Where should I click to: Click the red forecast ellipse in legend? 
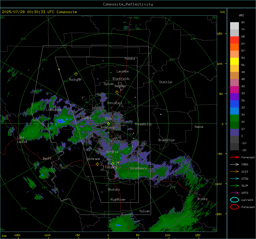pos(234,207)
